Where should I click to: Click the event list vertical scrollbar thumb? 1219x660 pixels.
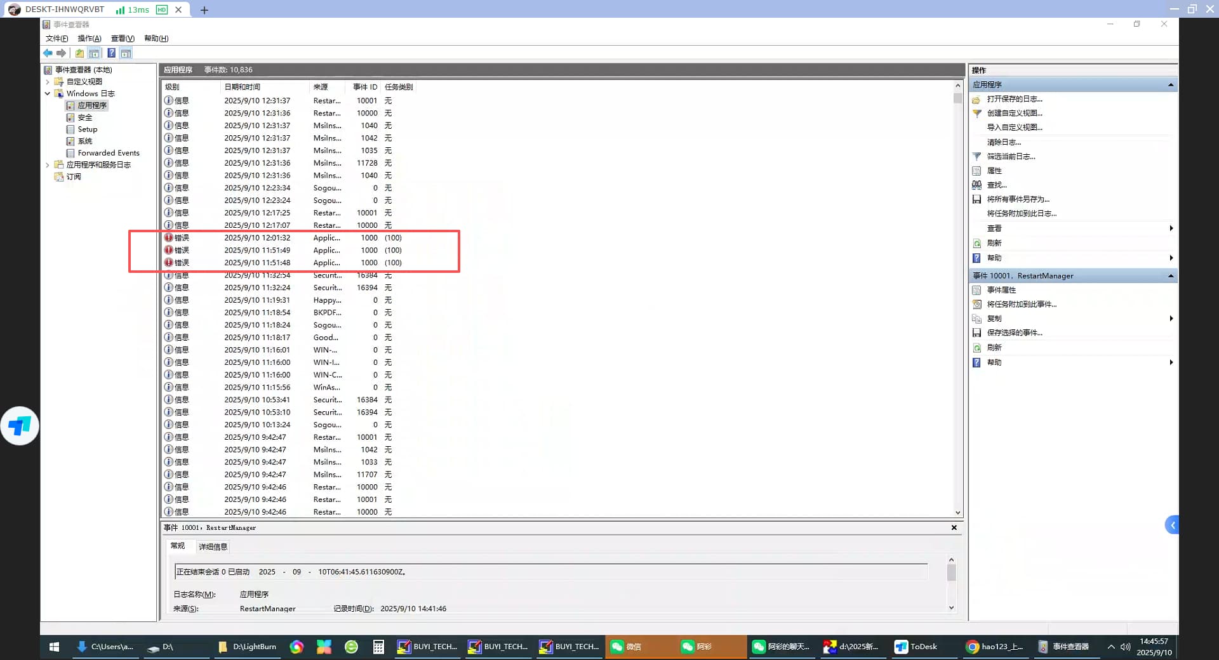(x=957, y=98)
